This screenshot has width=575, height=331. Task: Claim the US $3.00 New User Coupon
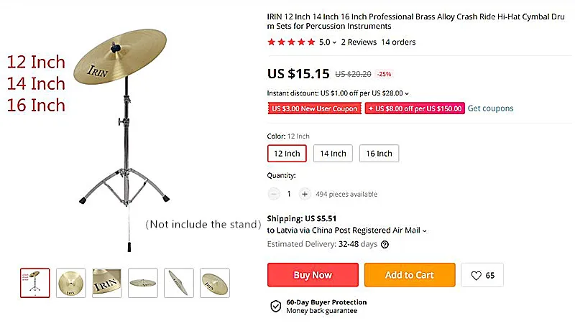pos(313,108)
